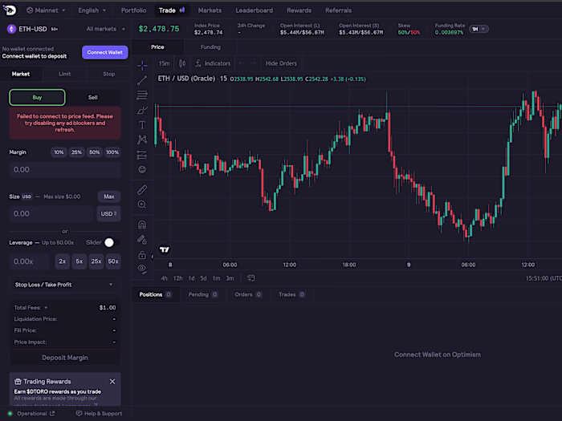Viewport: 562px width, 421px height.
Task: Hide all drawings eye icon
Action: (142, 269)
